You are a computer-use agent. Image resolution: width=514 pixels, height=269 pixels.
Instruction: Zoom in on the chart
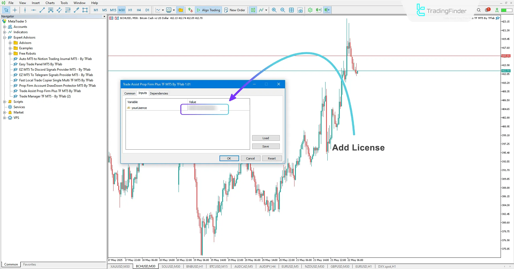(274, 10)
